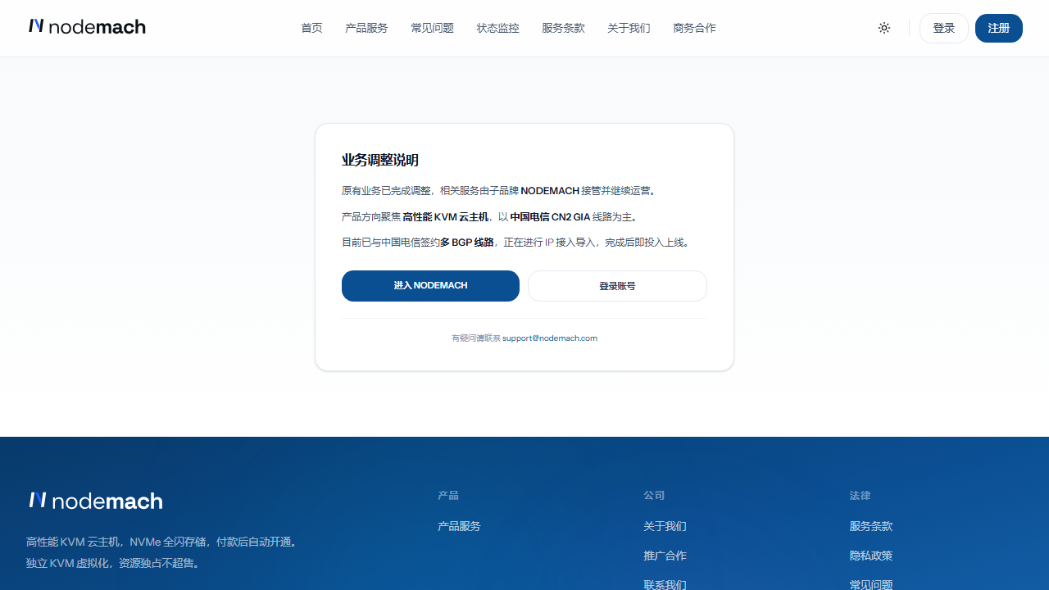Go to 常见问题 in the top navigation
This screenshot has height=590, width=1049.
click(x=432, y=28)
